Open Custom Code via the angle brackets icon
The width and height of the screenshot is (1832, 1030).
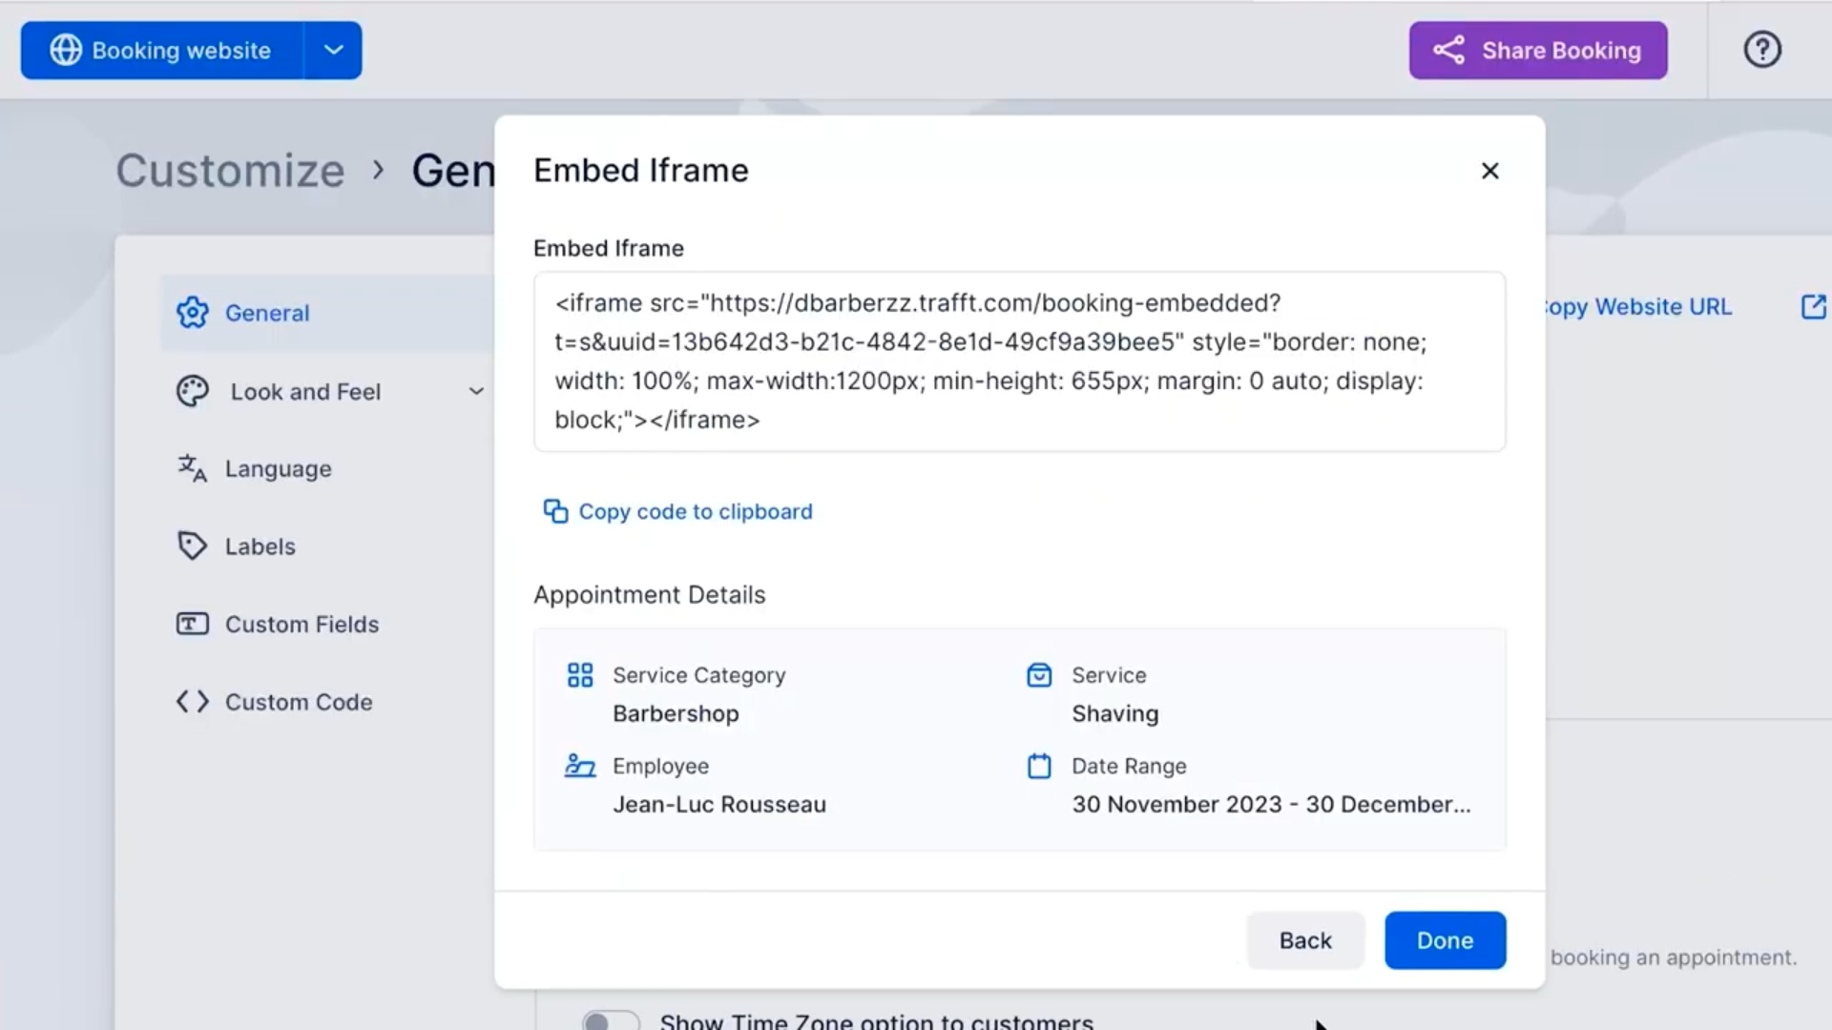point(192,702)
